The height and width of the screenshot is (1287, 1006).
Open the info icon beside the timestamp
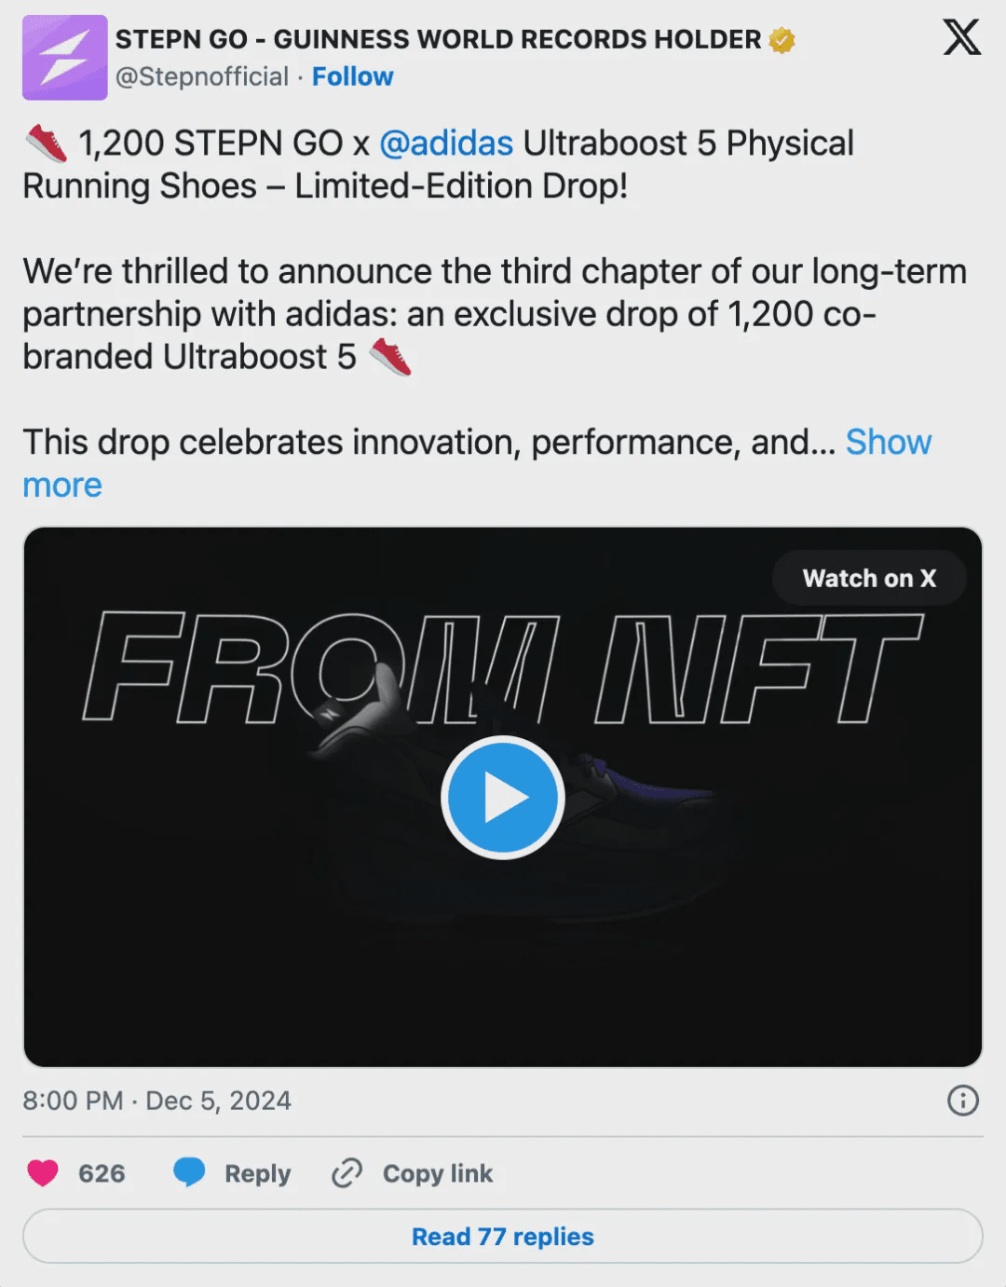pyautogui.click(x=962, y=1101)
